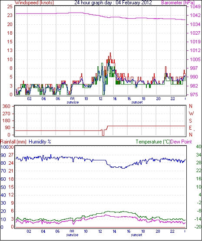The image size is (202, 241).
Task: Click the Humidity % legend label
Action: pyautogui.click(x=40, y=142)
